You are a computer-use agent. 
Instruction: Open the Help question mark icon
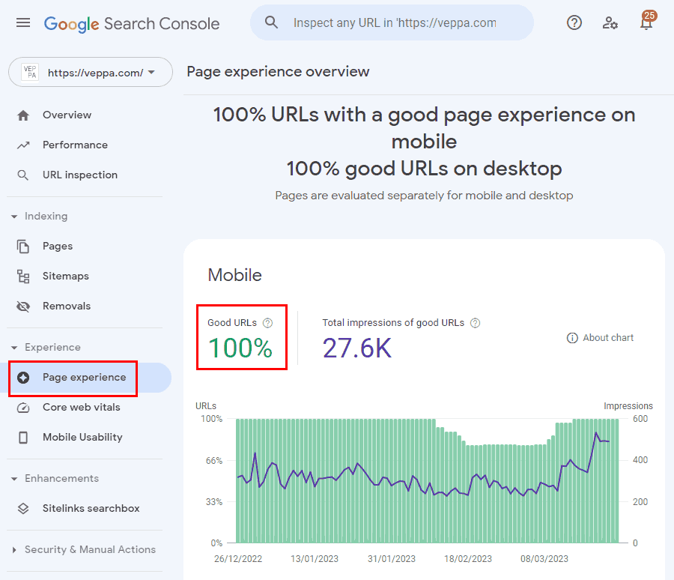(x=574, y=22)
